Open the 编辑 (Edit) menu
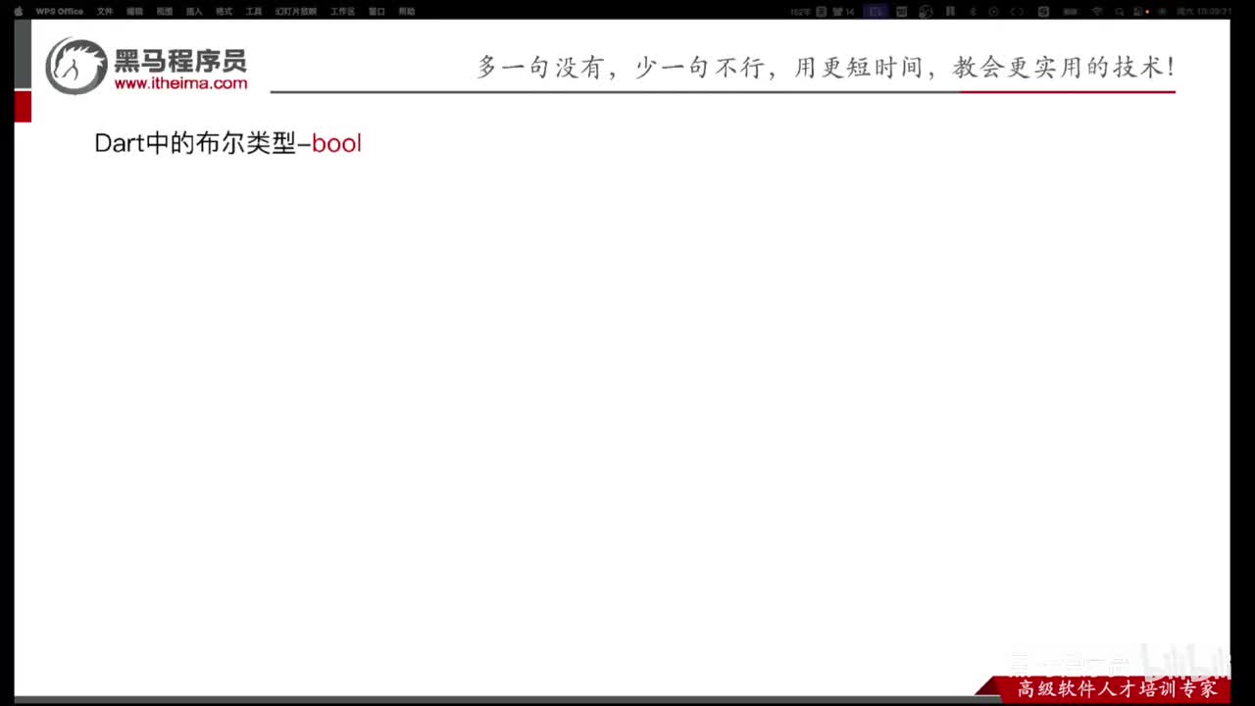Image resolution: width=1255 pixels, height=706 pixels. (x=134, y=11)
